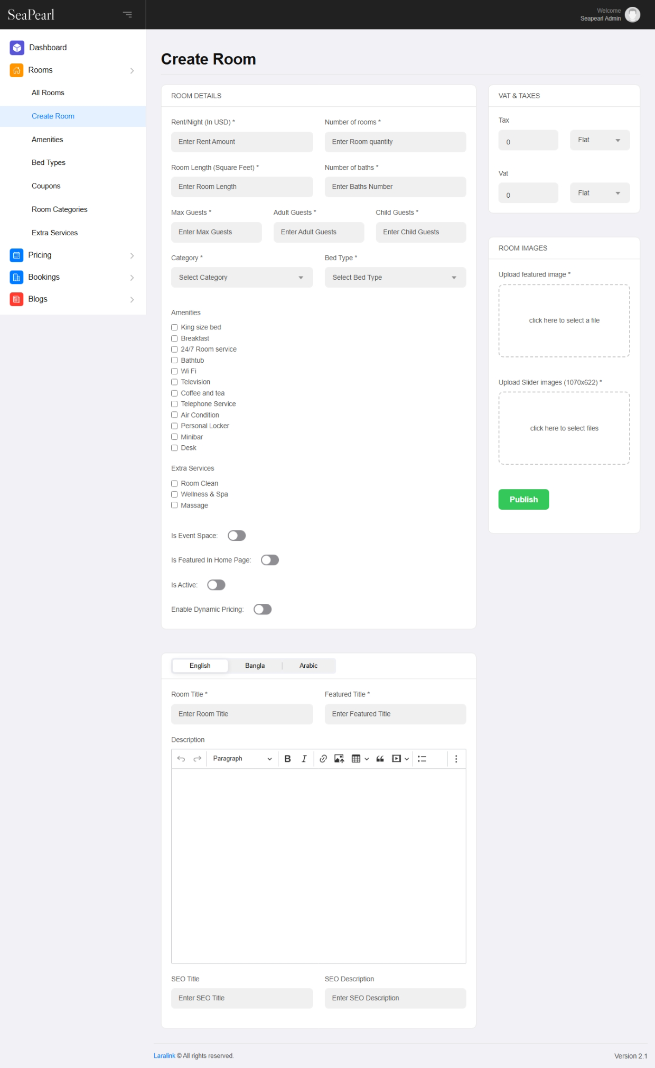Click the bulleted list icon

pyautogui.click(x=422, y=759)
